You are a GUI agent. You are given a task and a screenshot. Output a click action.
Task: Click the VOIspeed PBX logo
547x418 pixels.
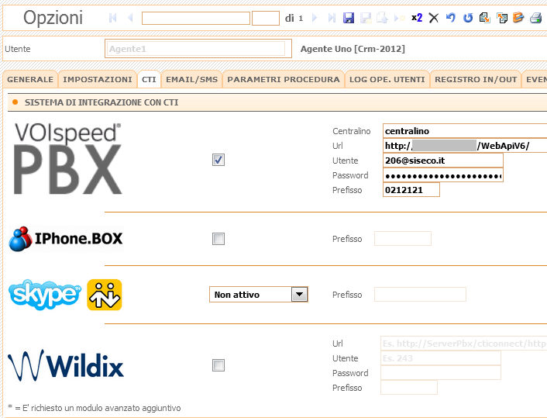pyautogui.click(x=67, y=158)
